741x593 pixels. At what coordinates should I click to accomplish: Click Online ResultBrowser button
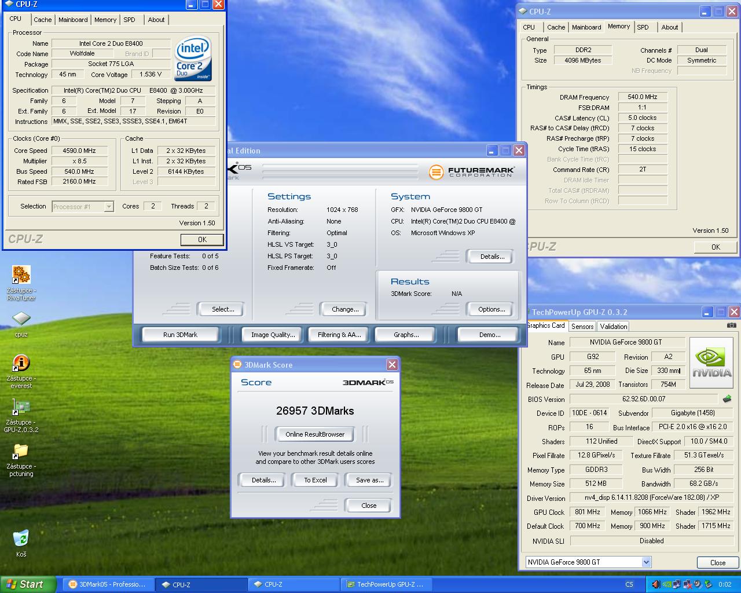coord(315,434)
